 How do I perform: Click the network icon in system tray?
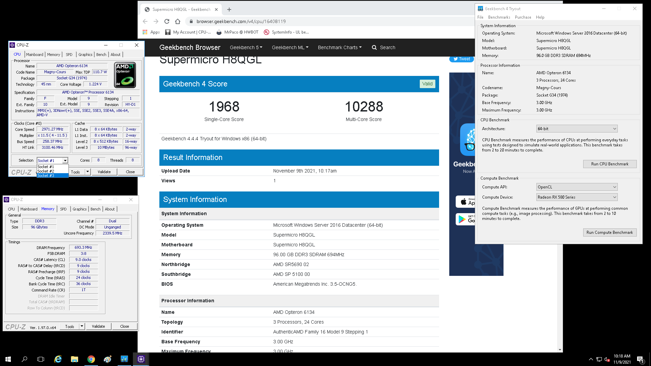(x=599, y=359)
